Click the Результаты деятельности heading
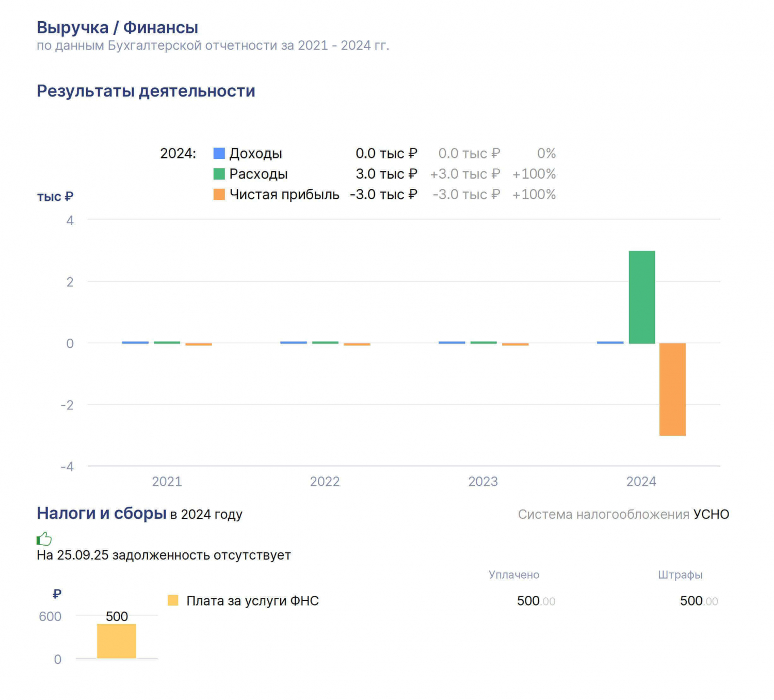Screen dimensions: 774x700 (146, 91)
